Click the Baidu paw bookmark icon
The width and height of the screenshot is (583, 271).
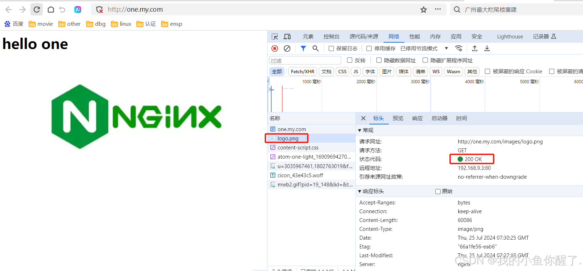pos(7,24)
